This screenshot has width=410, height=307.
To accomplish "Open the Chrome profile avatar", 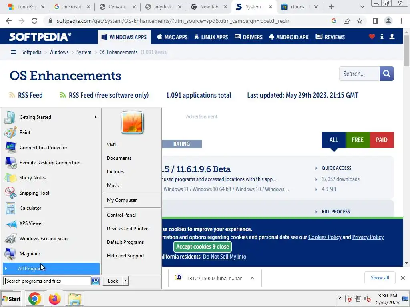I will click(388, 21).
